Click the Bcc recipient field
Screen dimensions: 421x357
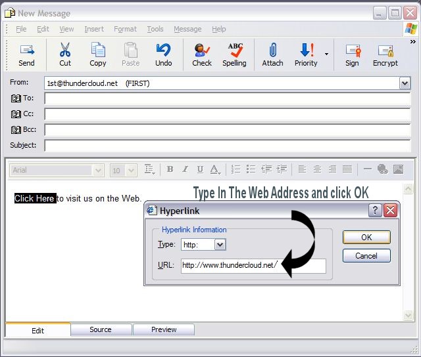pos(228,130)
